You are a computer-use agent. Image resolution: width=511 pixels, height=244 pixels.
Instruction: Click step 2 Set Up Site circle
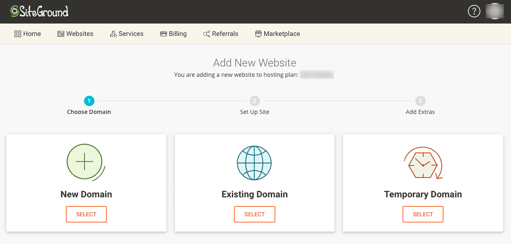point(255,101)
